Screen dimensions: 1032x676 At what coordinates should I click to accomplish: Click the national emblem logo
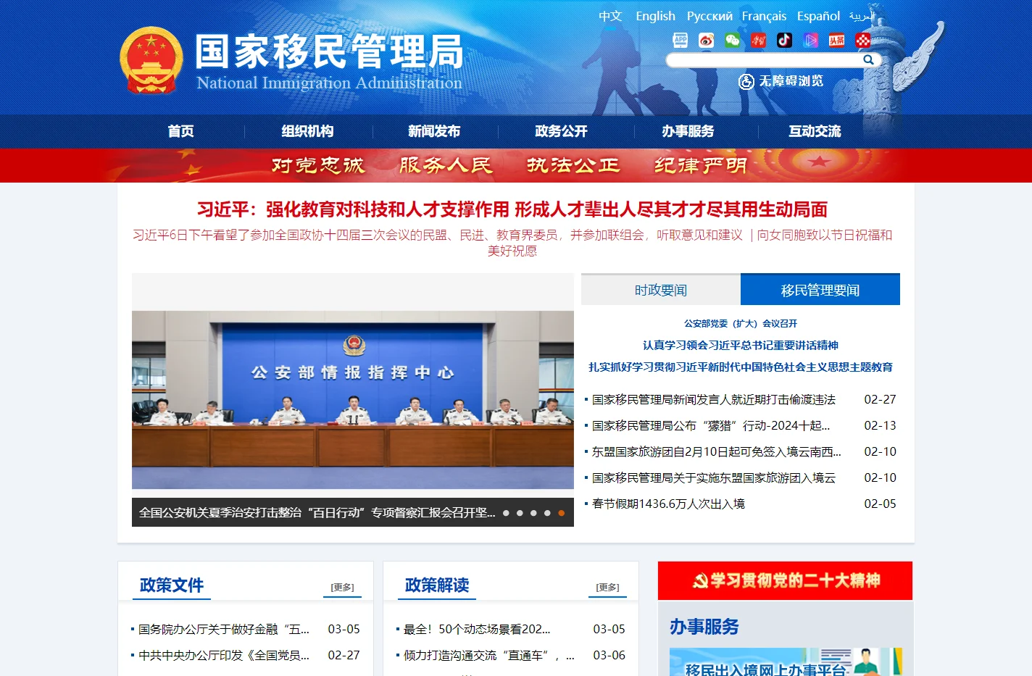pos(151,61)
